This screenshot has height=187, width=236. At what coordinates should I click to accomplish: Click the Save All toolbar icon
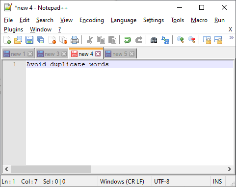(41, 40)
